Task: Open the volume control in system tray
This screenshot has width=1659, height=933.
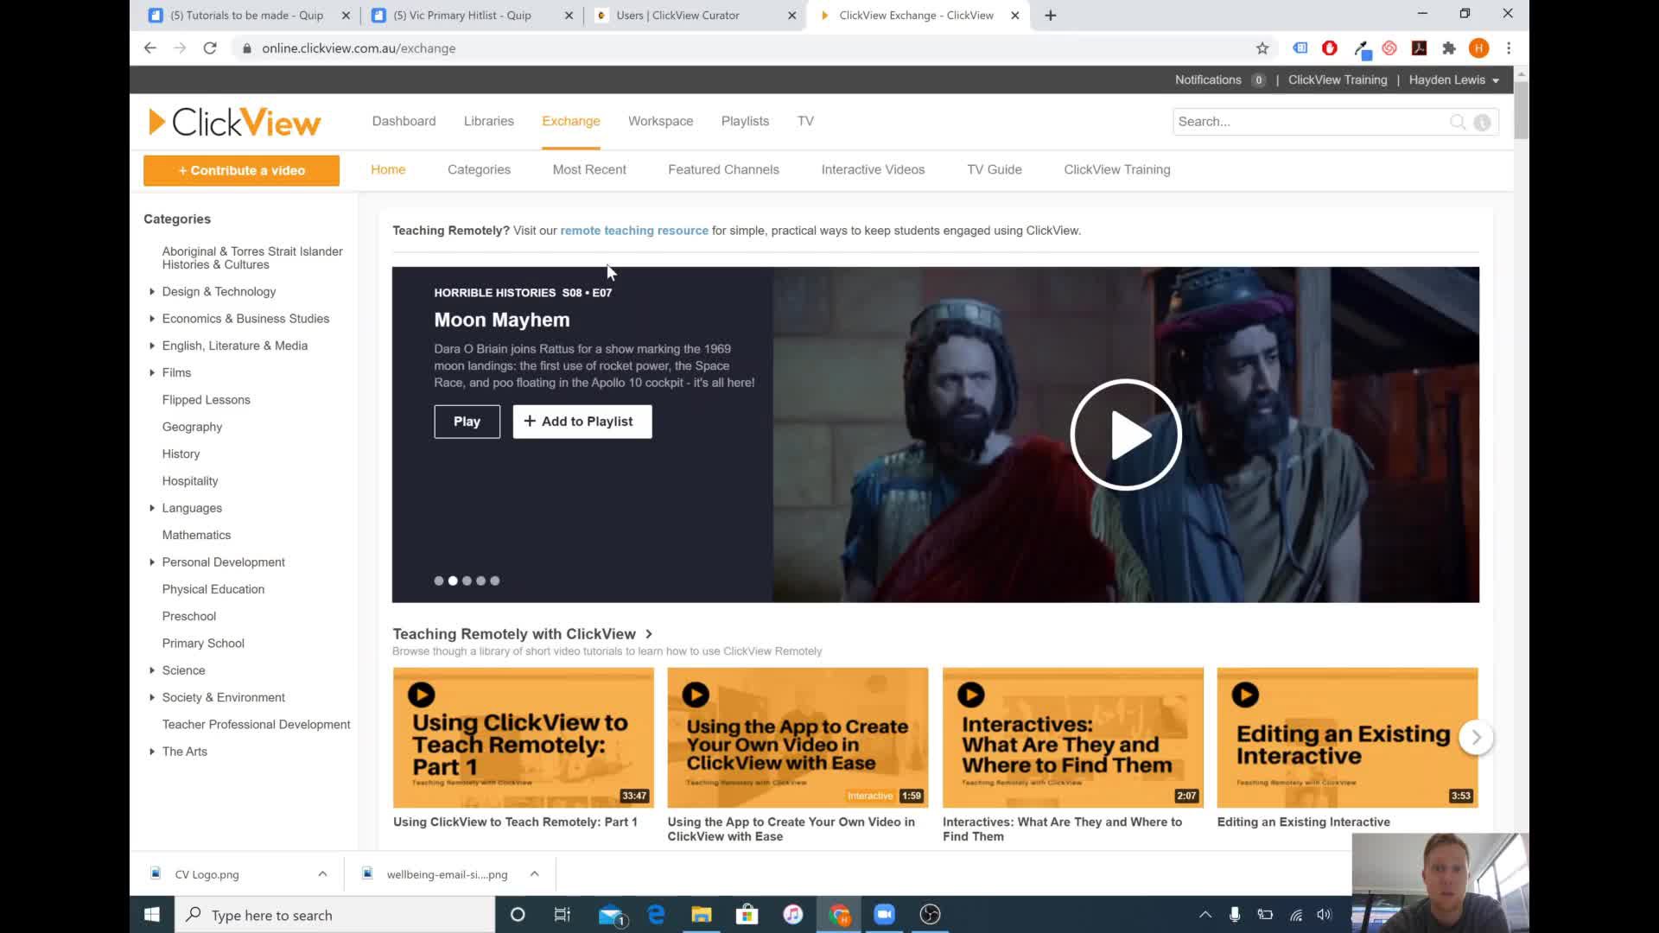Action: 1324,914
